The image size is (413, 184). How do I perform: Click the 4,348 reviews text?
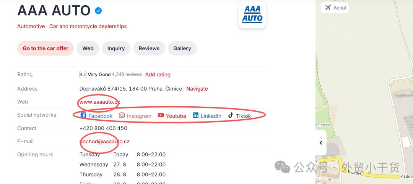(127, 75)
